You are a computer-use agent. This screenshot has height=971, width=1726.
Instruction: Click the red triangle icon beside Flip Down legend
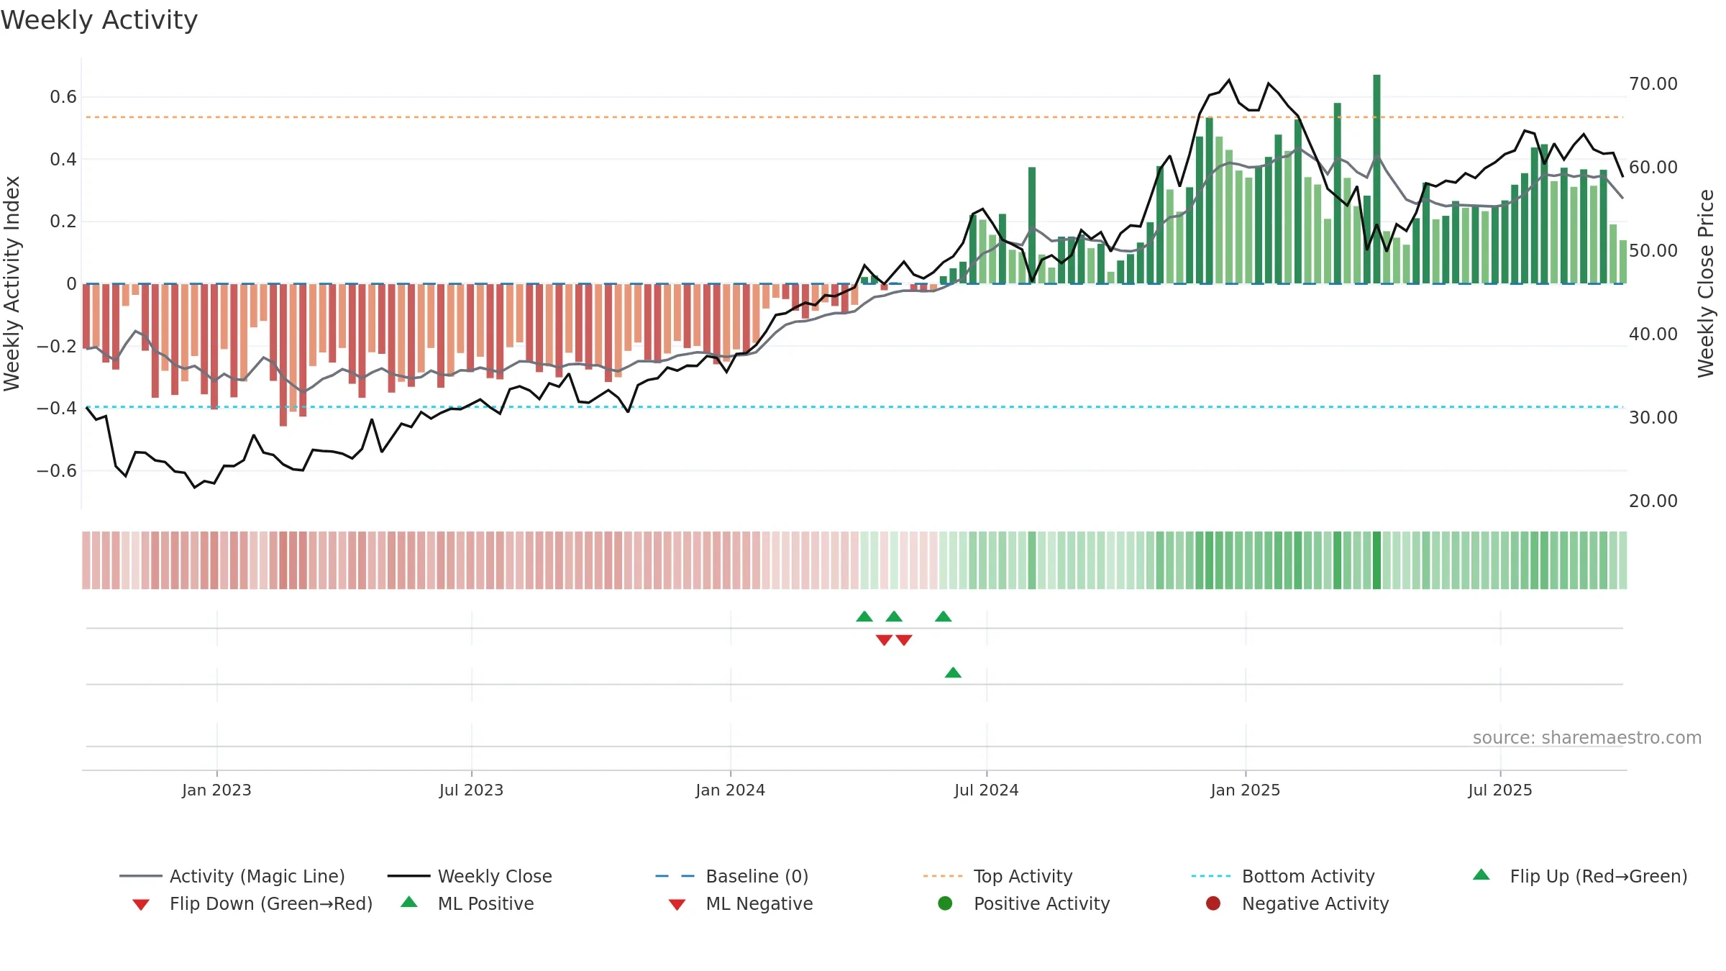click(x=141, y=905)
